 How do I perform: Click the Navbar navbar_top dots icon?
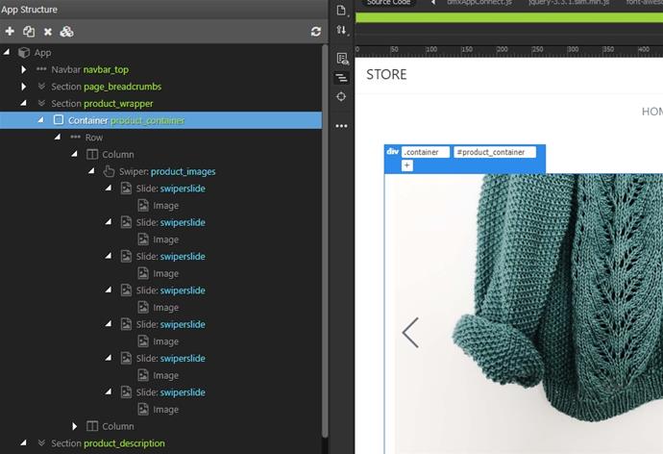41,69
